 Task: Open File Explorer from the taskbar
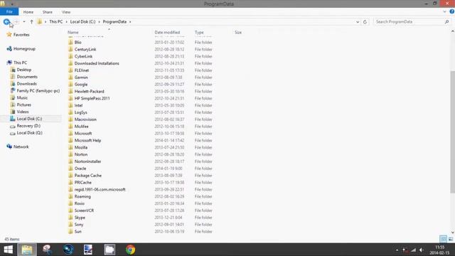point(27,250)
